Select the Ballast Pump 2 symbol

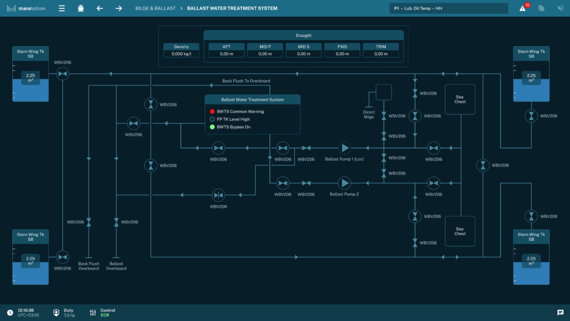click(x=344, y=183)
